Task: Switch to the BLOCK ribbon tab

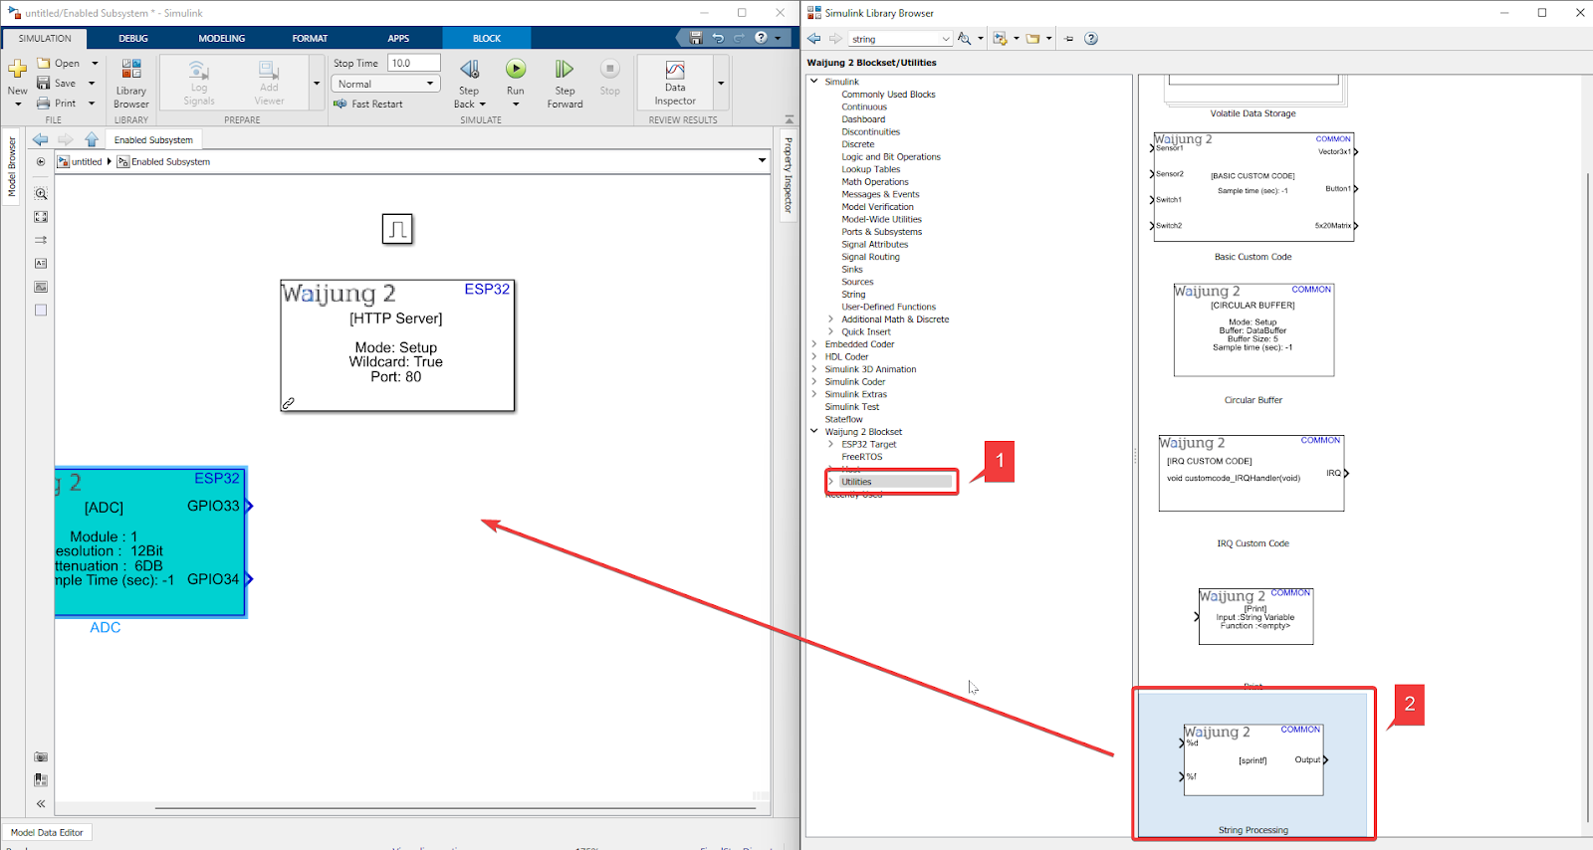Action: (x=487, y=38)
